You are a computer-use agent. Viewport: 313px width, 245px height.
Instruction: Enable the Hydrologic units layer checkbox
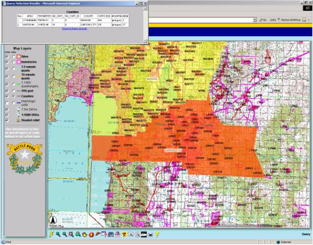coord(7,103)
